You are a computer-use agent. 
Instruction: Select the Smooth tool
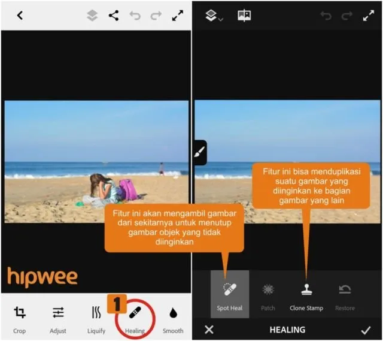click(x=173, y=319)
